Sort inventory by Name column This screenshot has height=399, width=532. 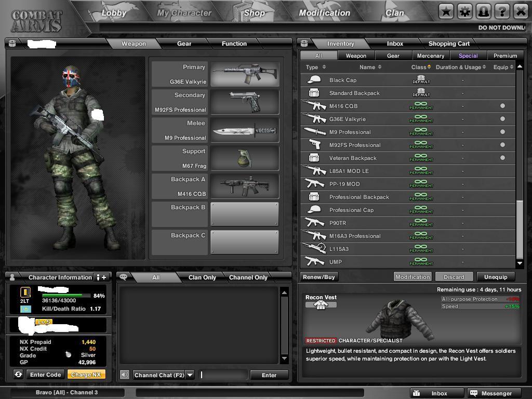370,67
